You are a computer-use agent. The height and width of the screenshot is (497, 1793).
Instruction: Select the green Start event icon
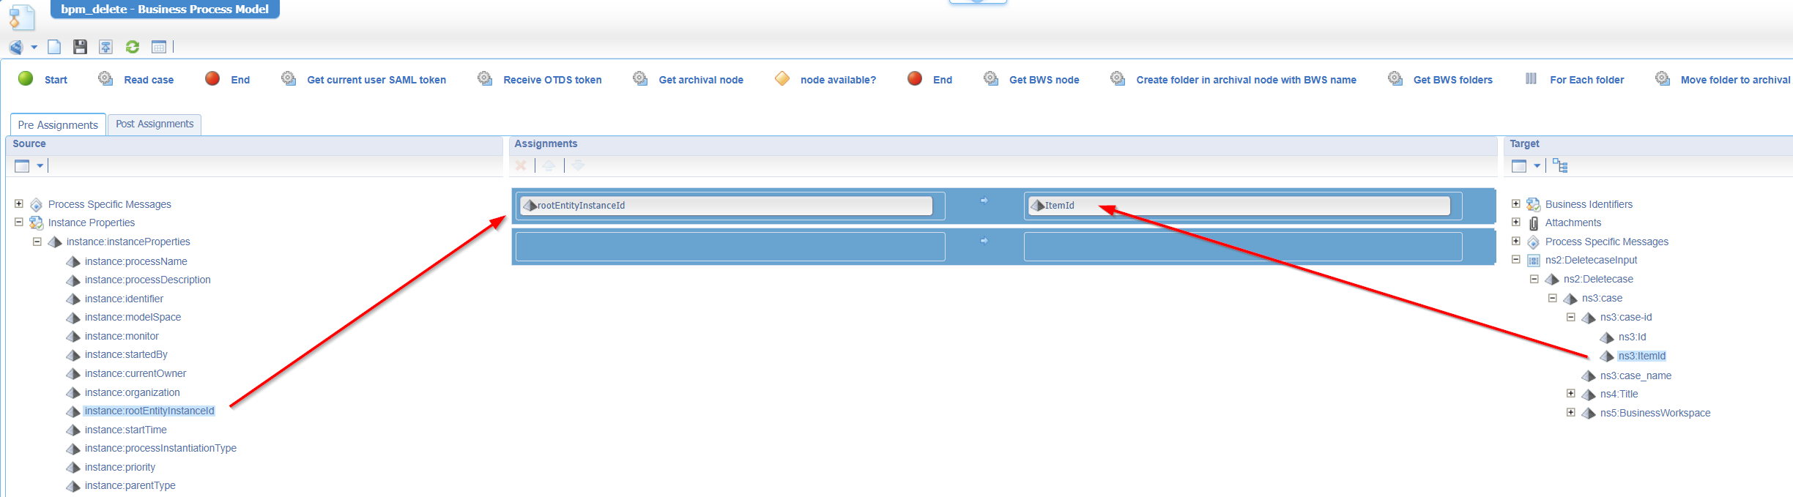[26, 78]
